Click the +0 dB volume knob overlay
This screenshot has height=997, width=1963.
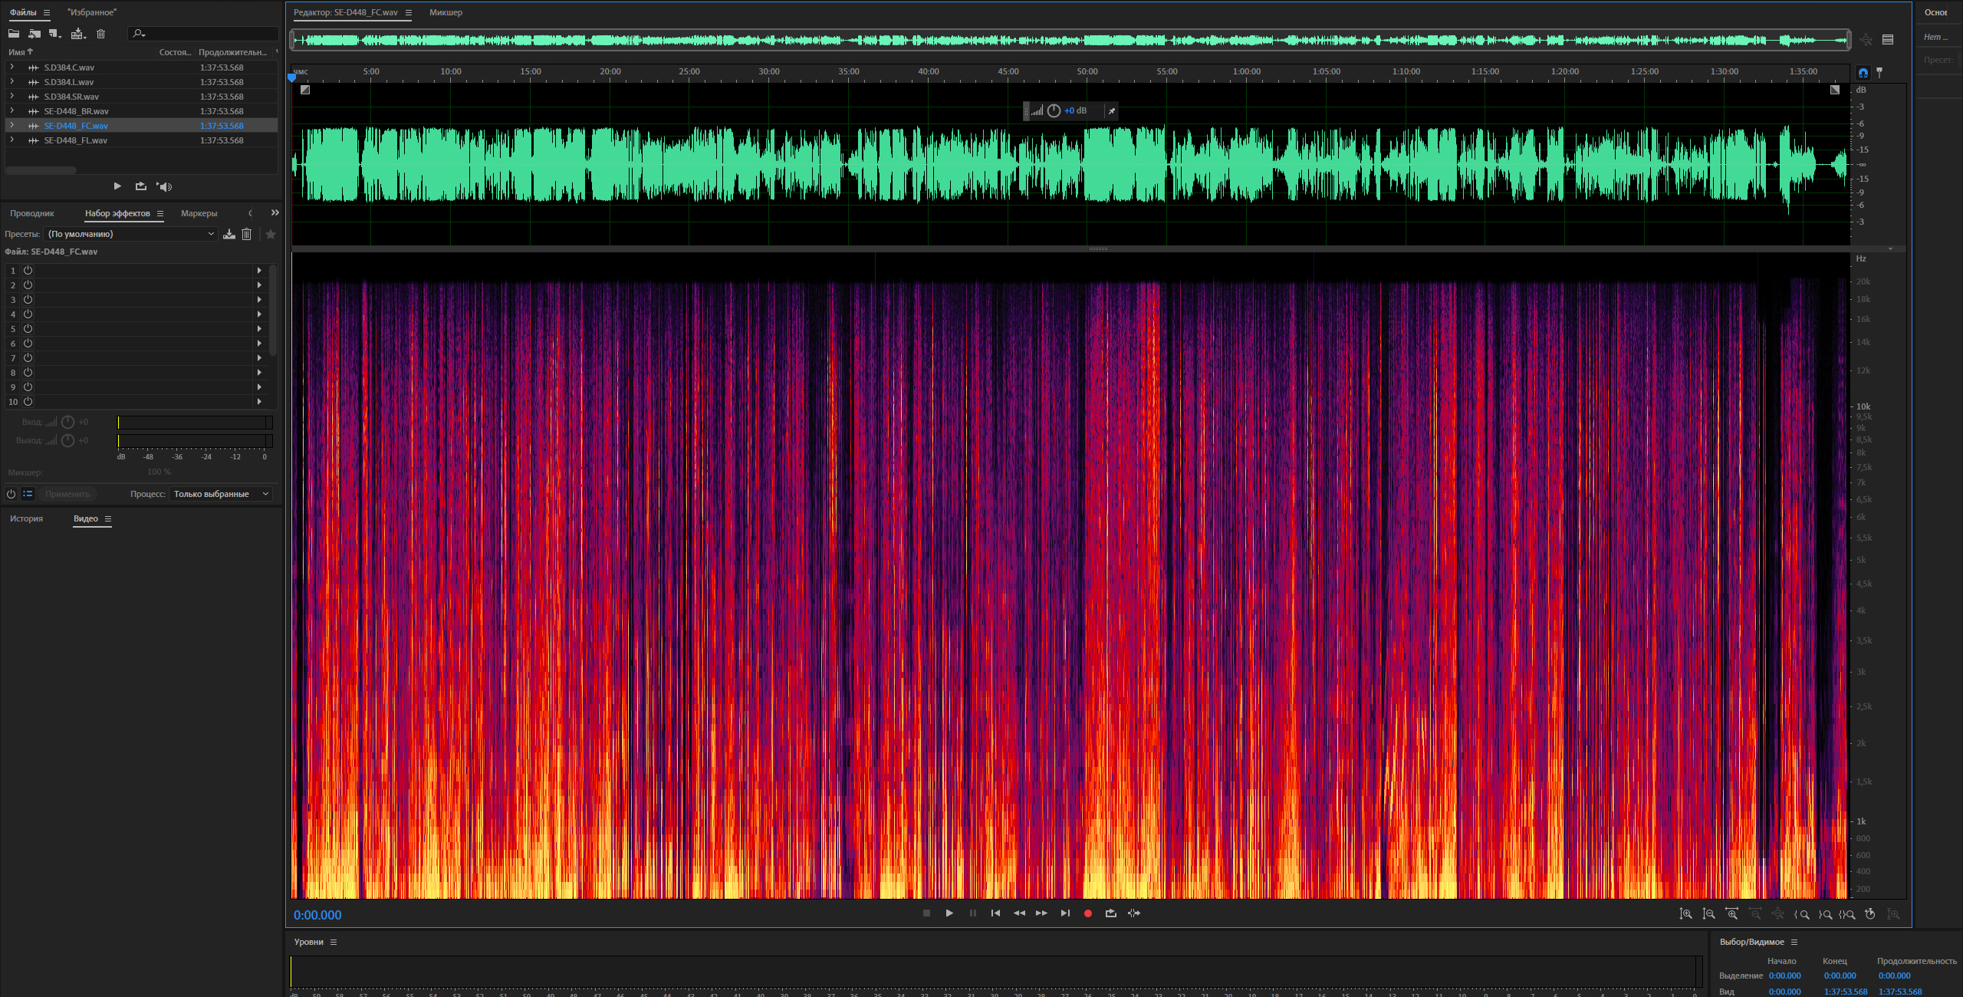coord(1054,111)
